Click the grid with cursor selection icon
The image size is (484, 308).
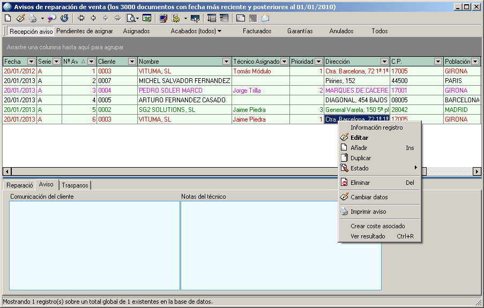(195, 18)
